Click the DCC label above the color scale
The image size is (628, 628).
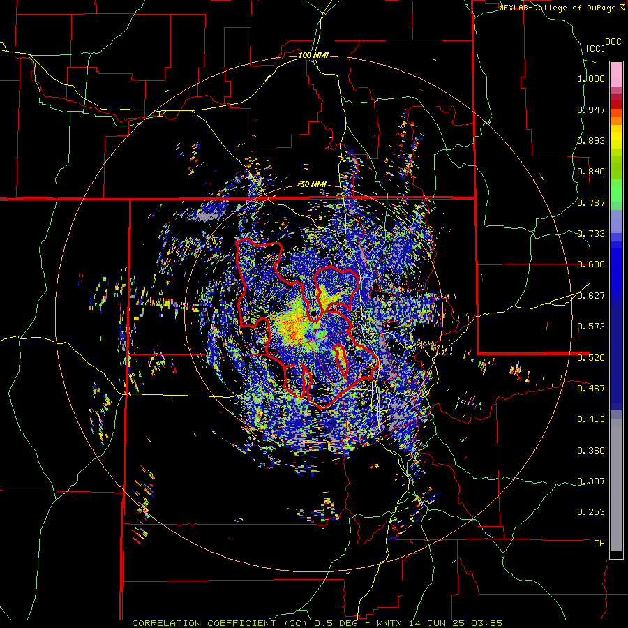613,42
